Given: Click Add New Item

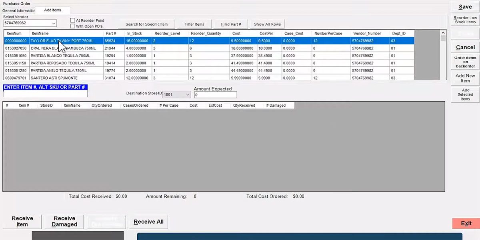Looking at the screenshot, I should pyautogui.click(x=464, y=78).
